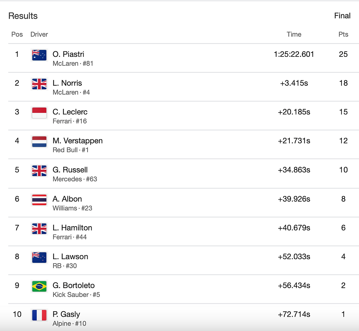Click the UK flag next to G. Russell

pos(39,171)
